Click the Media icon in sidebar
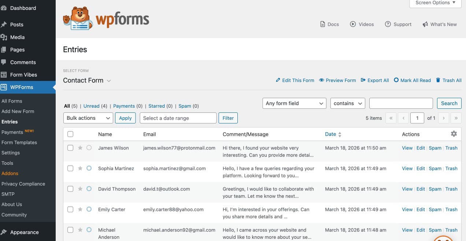The width and height of the screenshot is (466, 241). (x=4, y=37)
